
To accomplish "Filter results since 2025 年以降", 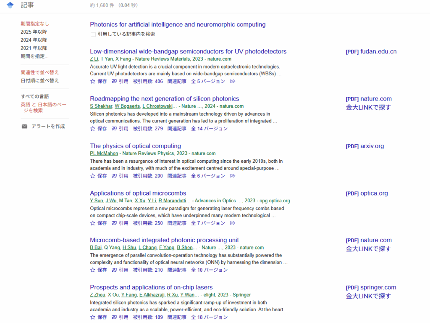I will click(34, 32).
